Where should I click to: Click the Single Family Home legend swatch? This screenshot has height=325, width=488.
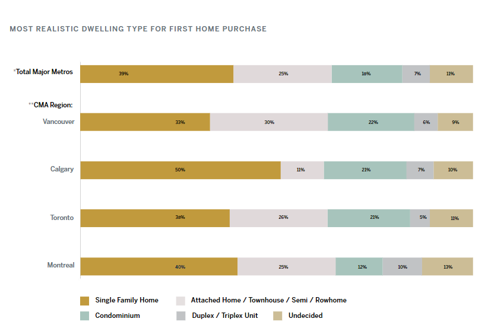[x=85, y=301]
